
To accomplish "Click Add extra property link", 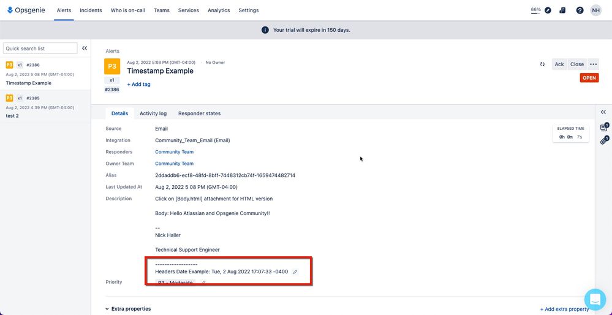I will [564, 309].
